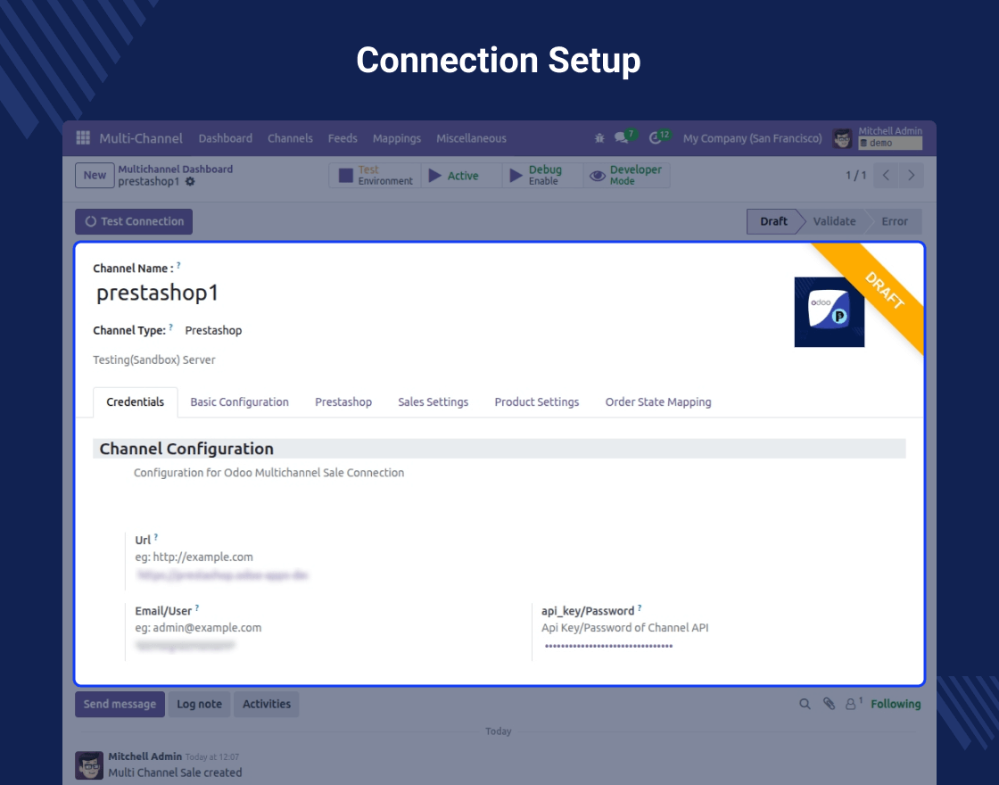
Task: Click the Log note button
Action: coord(200,704)
